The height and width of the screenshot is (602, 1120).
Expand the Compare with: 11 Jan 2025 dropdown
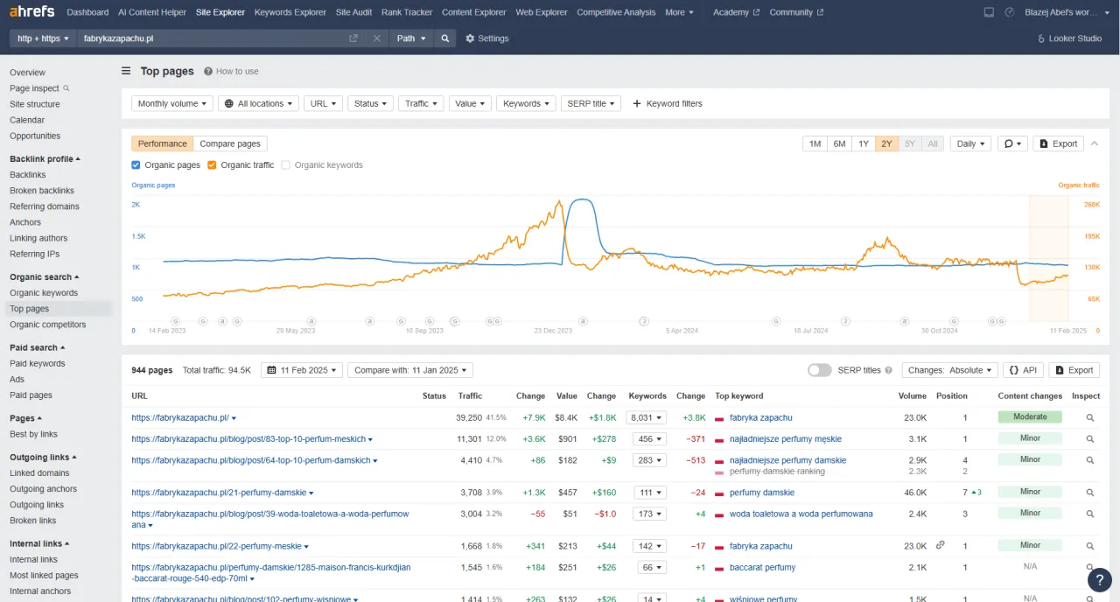(x=409, y=370)
